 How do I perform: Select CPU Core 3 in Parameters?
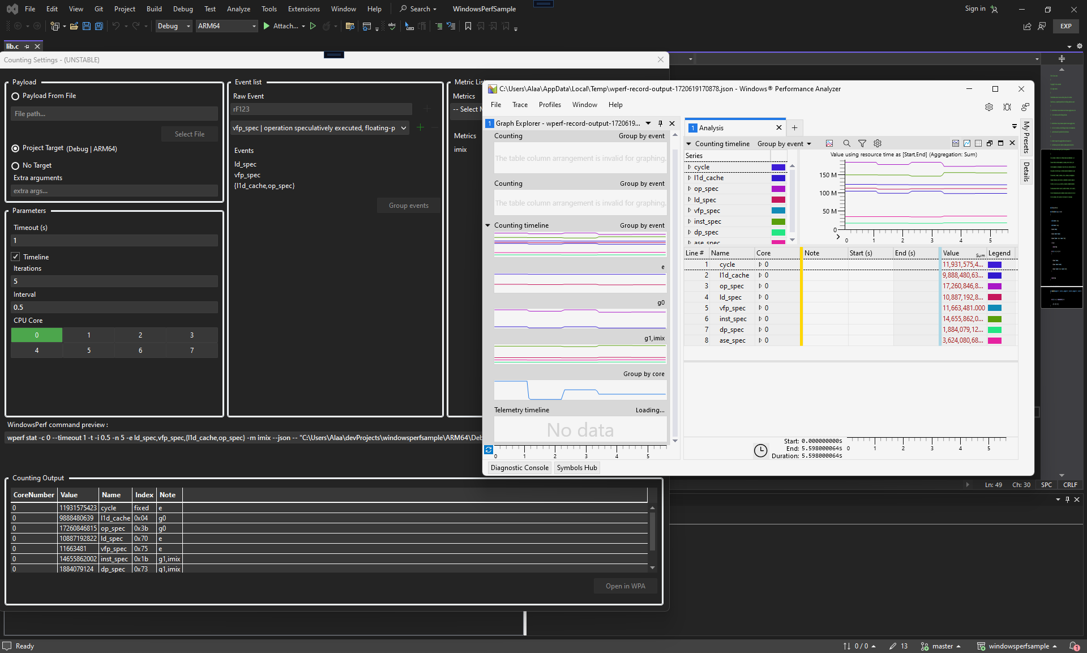tap(191, 335)
